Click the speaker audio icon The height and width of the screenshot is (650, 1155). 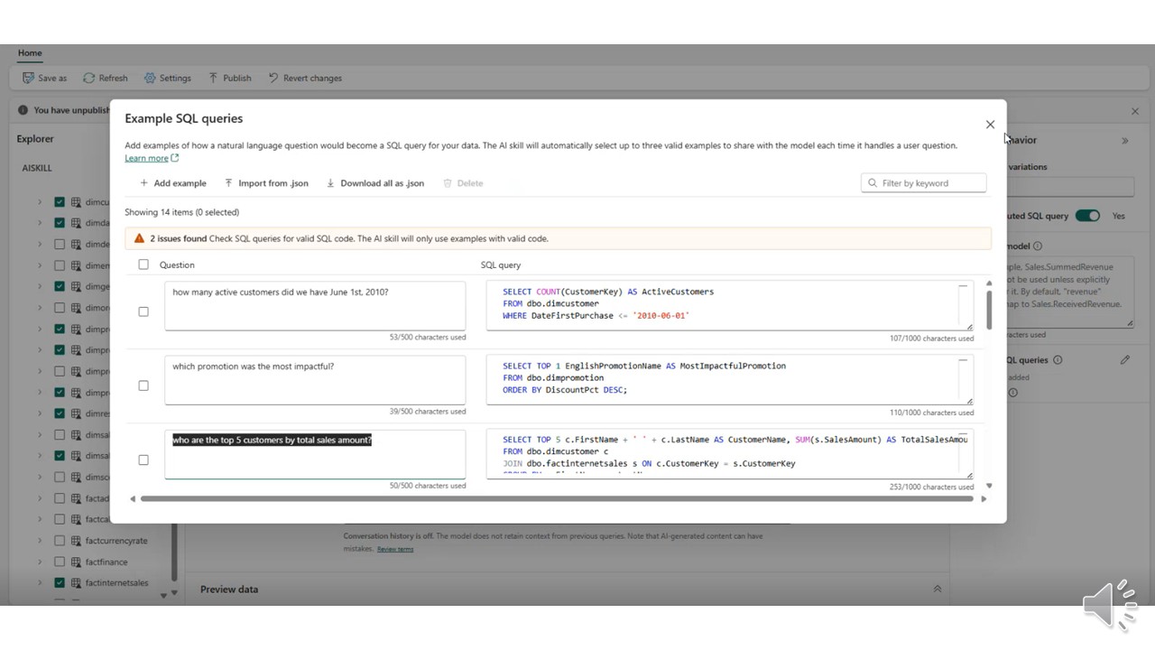(x=1110, y=604)
